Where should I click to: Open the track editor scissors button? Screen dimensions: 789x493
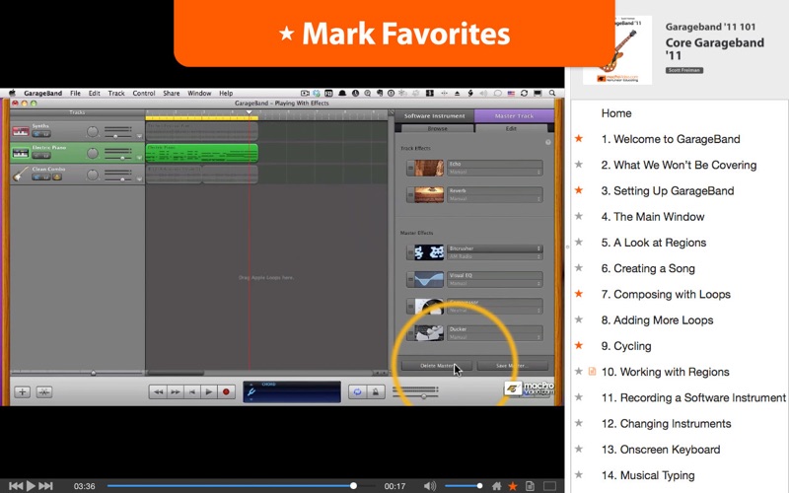click(44, 391)
